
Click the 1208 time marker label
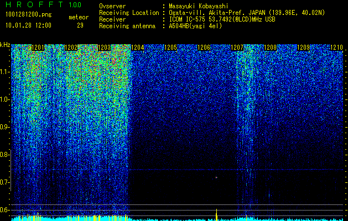point(271,48)
